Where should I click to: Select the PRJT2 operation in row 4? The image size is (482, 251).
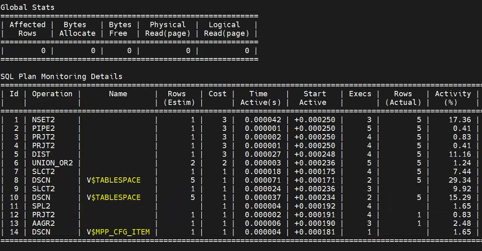(x=43, y=146)
